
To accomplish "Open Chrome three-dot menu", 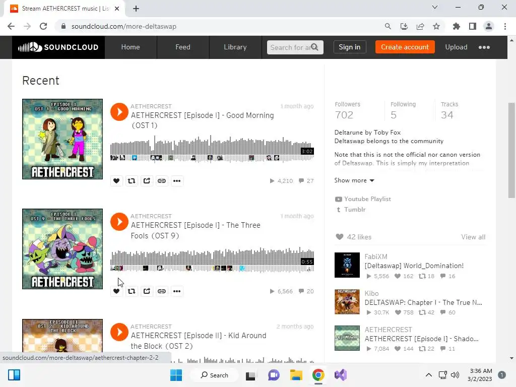I will pos(505,26).
